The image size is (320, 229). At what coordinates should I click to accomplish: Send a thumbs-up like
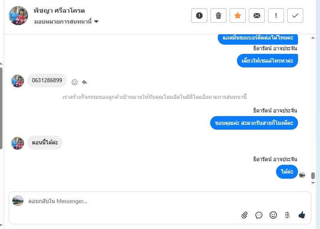(x=302, y=215)
